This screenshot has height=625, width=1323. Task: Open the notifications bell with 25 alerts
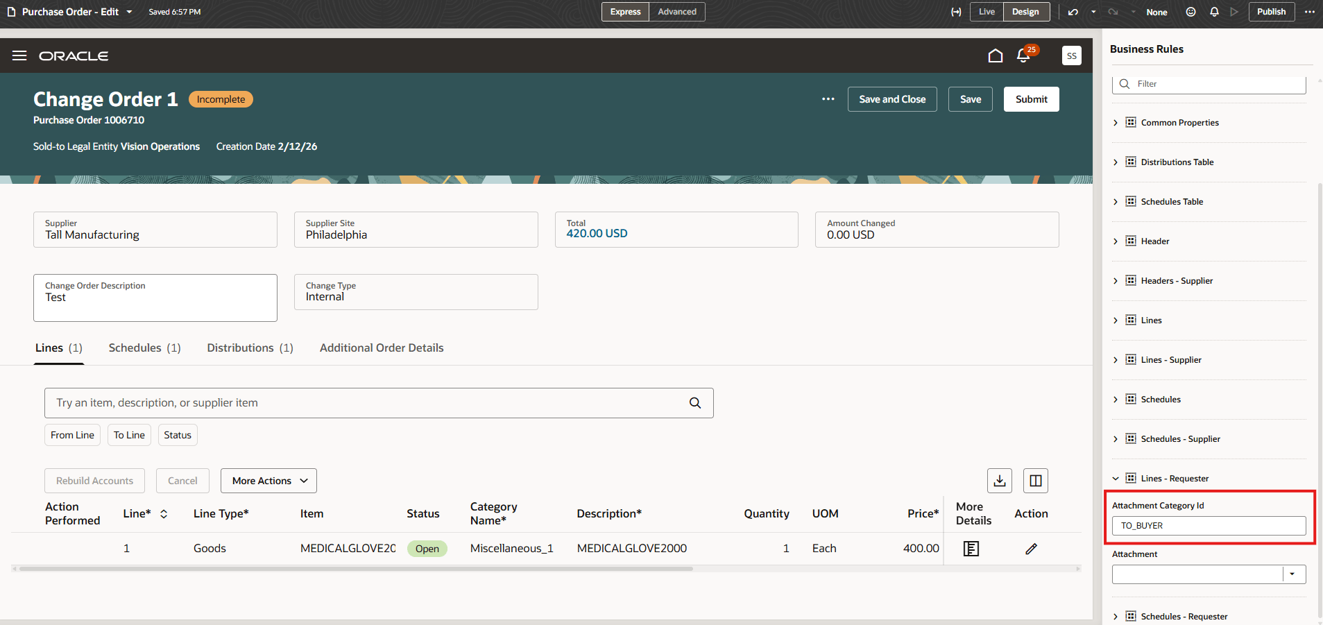1024,55
